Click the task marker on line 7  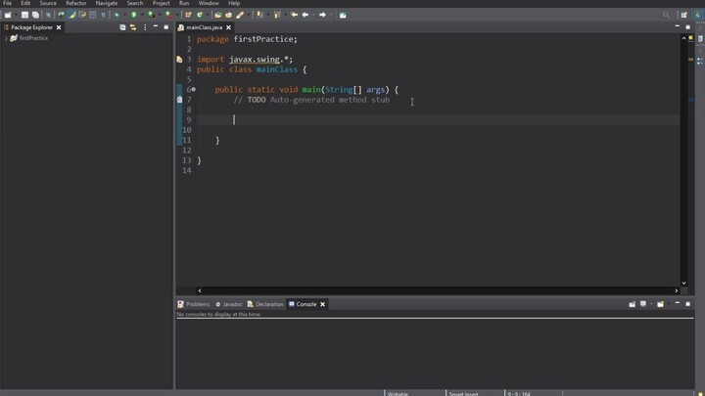[x=179, y=100]
